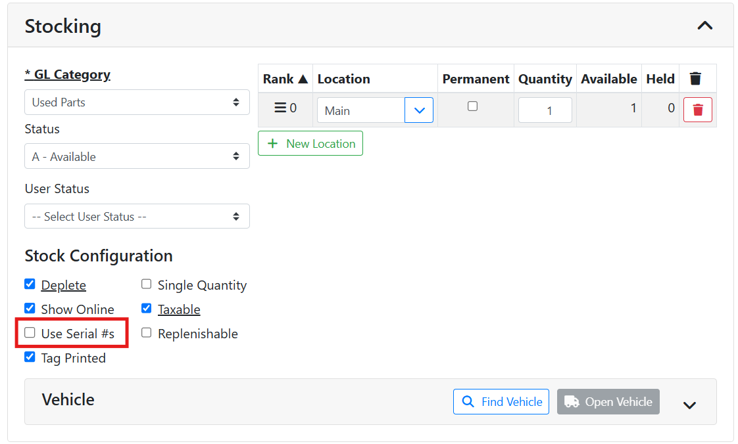Click the Quantity input field

[545, 110]
